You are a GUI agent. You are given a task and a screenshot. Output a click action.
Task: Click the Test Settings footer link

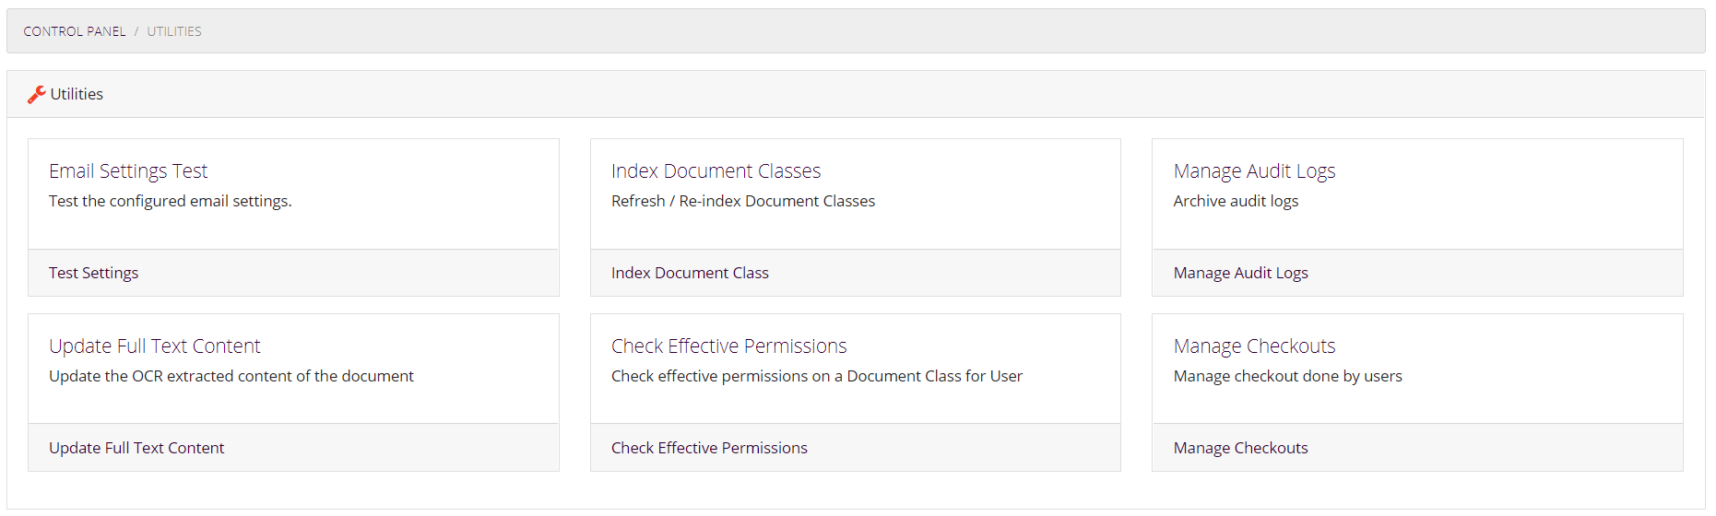[x=94, y=273]
